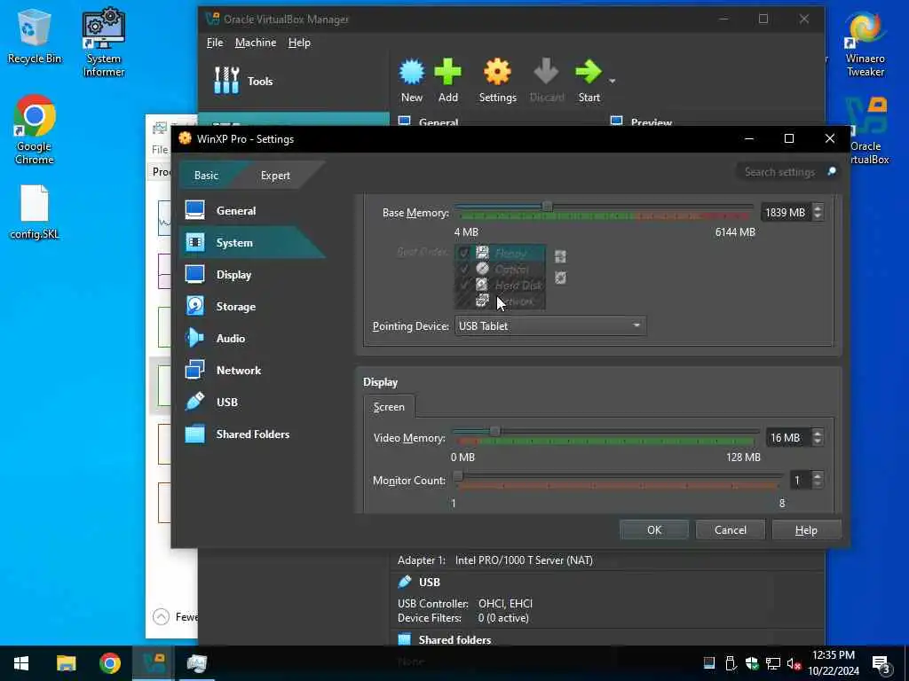Click the New machine toolbar icon
This screenshot has height=681, width=909.
(x=412, y=80)
